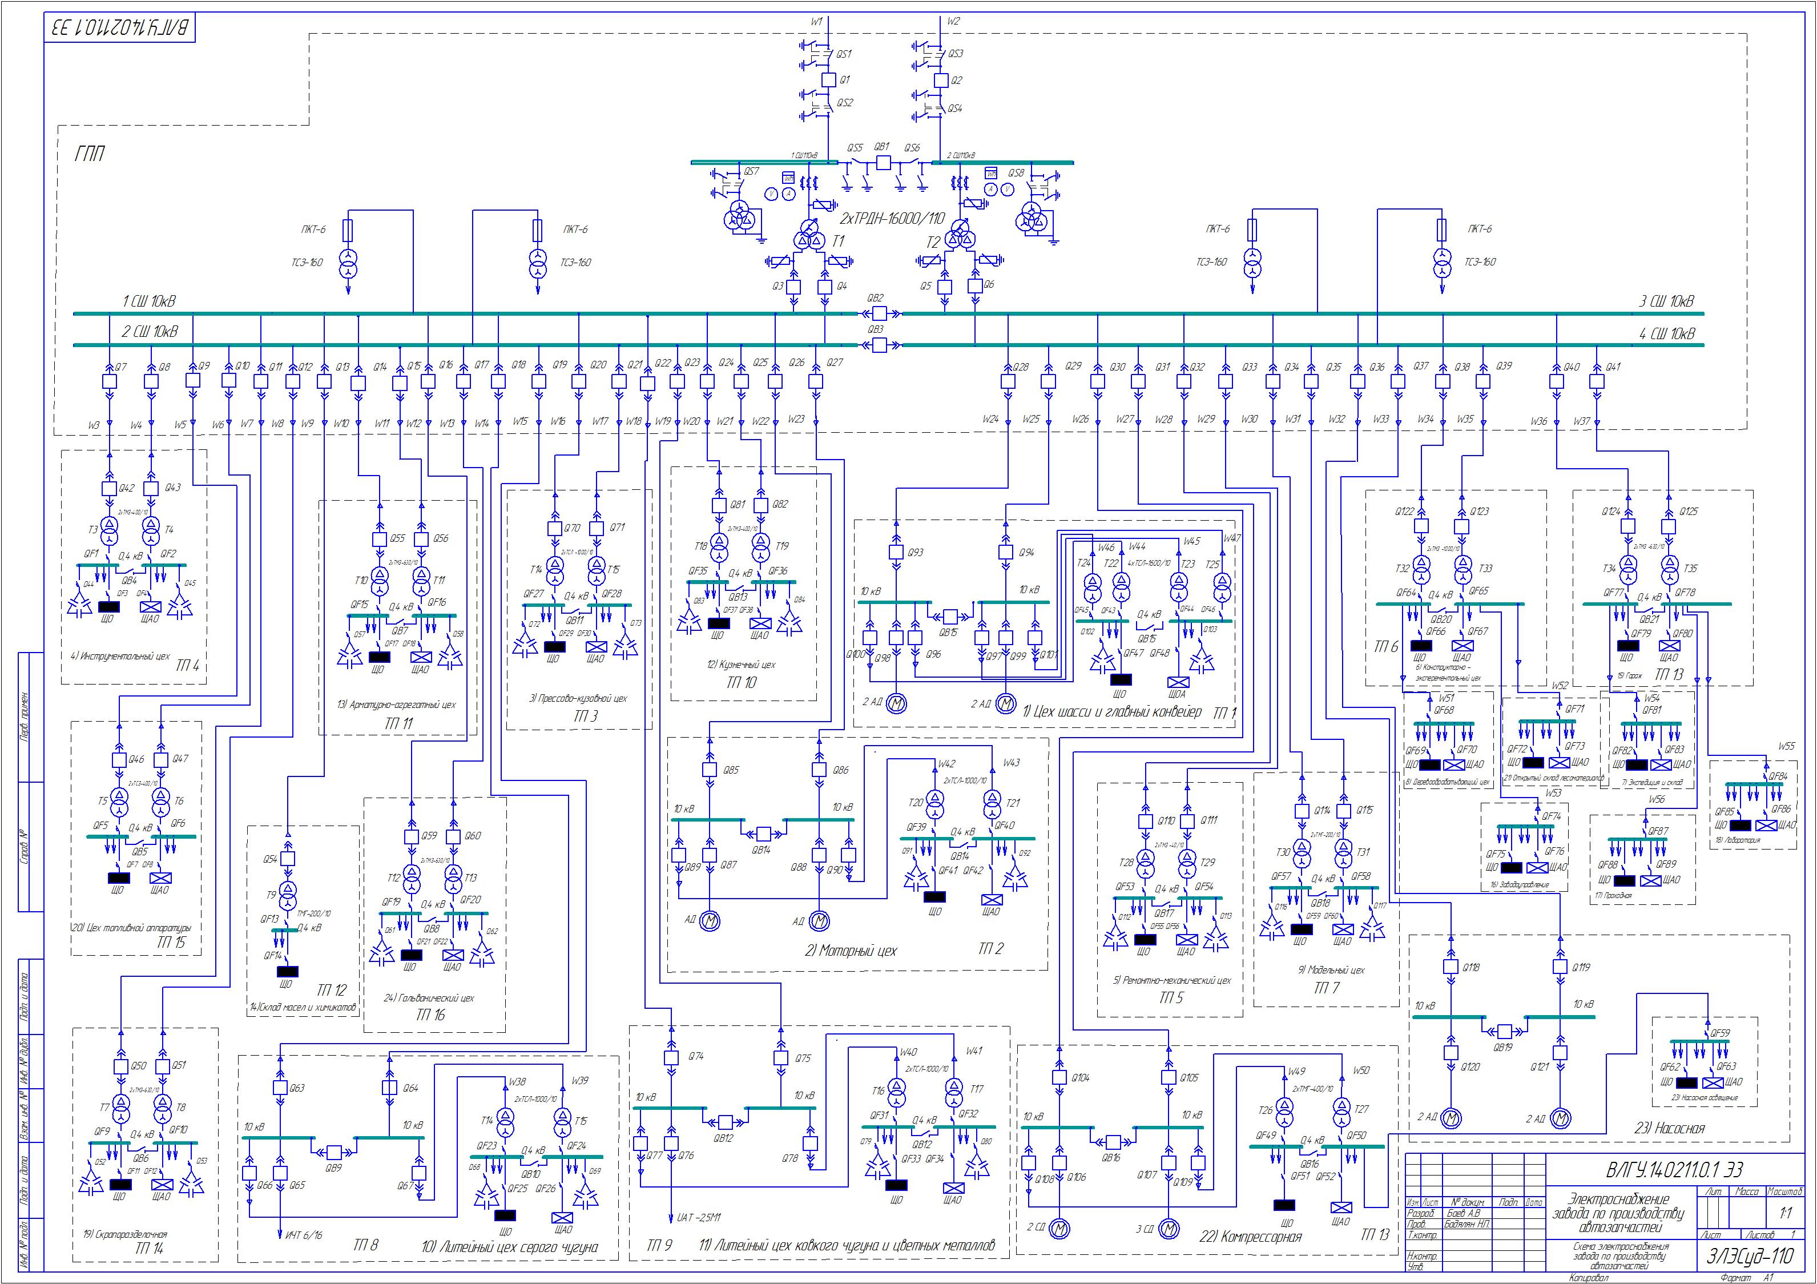Click the 1 СШ 10кВ busbar label
Image resolution: width=1817 pixels, height=1284 pixels.
[149, 301]
